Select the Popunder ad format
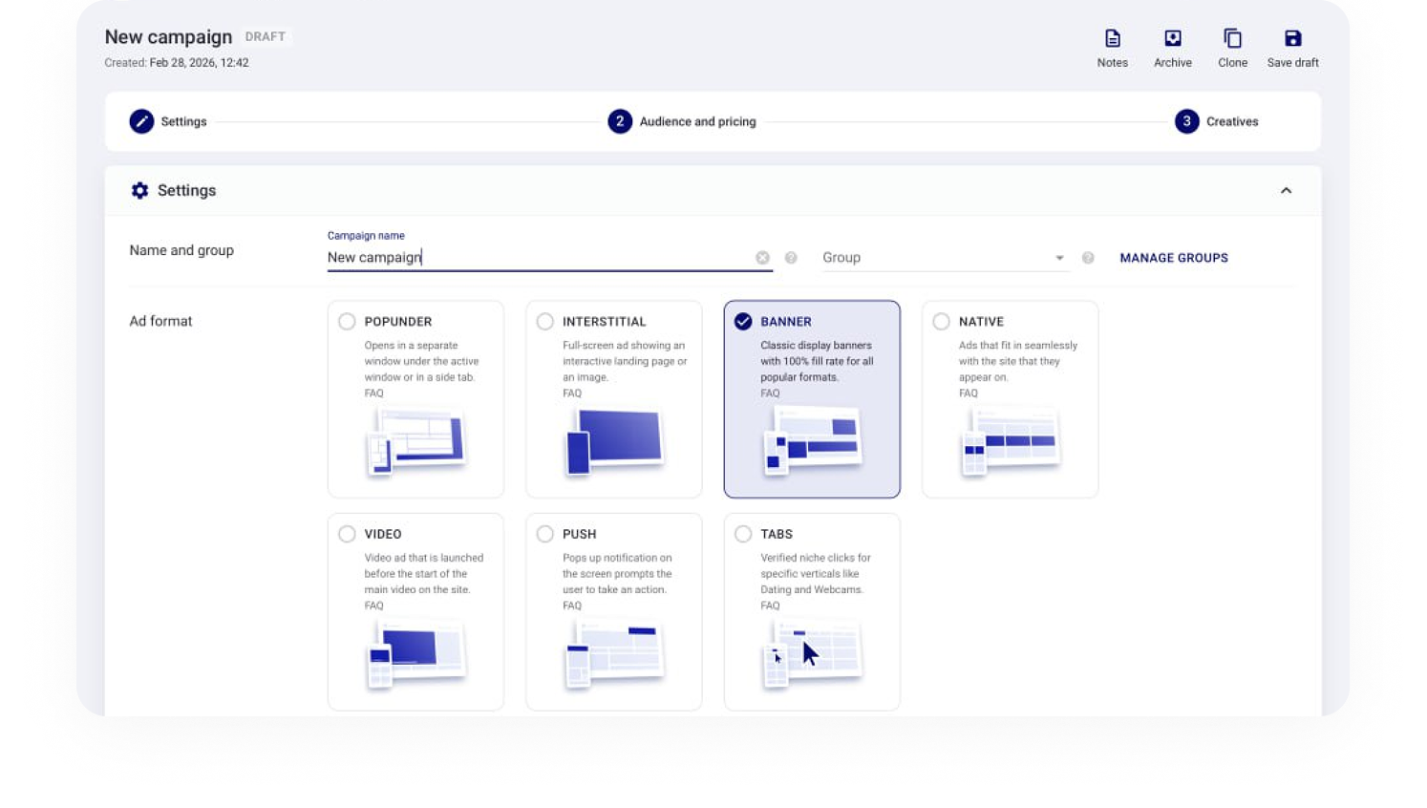Image resolution: width=1427 pixels, height=808 pixels. pyautogui.click(x=348, y=322)
